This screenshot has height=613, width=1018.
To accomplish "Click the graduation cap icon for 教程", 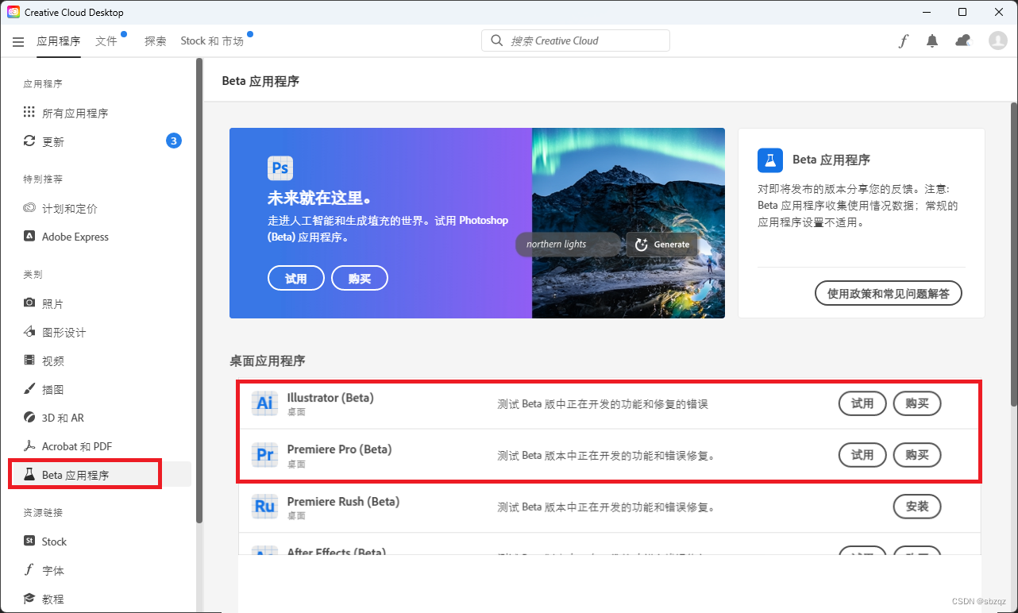I will 29,599.
